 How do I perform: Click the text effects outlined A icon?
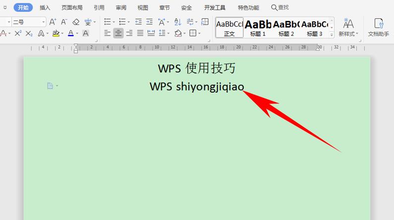point(41,33)
